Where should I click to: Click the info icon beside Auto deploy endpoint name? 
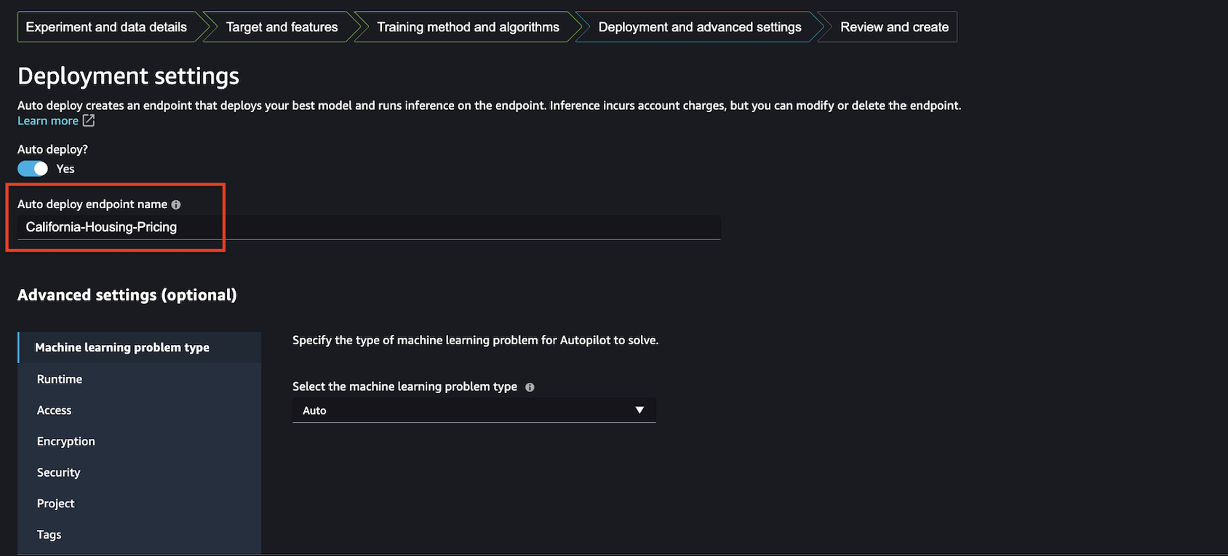pyautogui.click(x=176, y=205)
